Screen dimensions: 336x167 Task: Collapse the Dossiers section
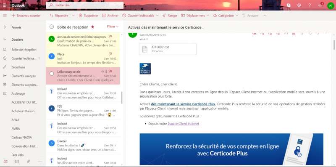5,40
